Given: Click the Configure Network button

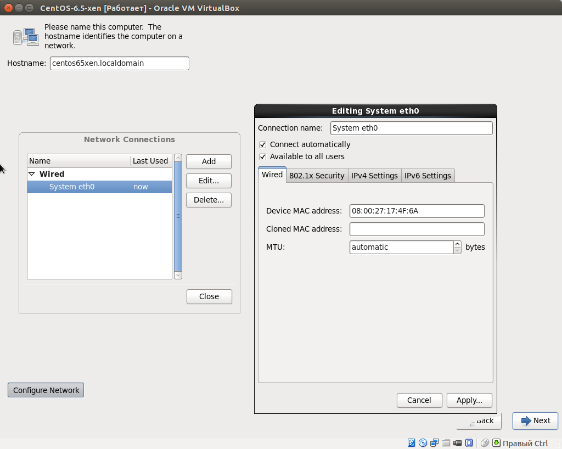Looking at the screenshot, I should point(46,390).
